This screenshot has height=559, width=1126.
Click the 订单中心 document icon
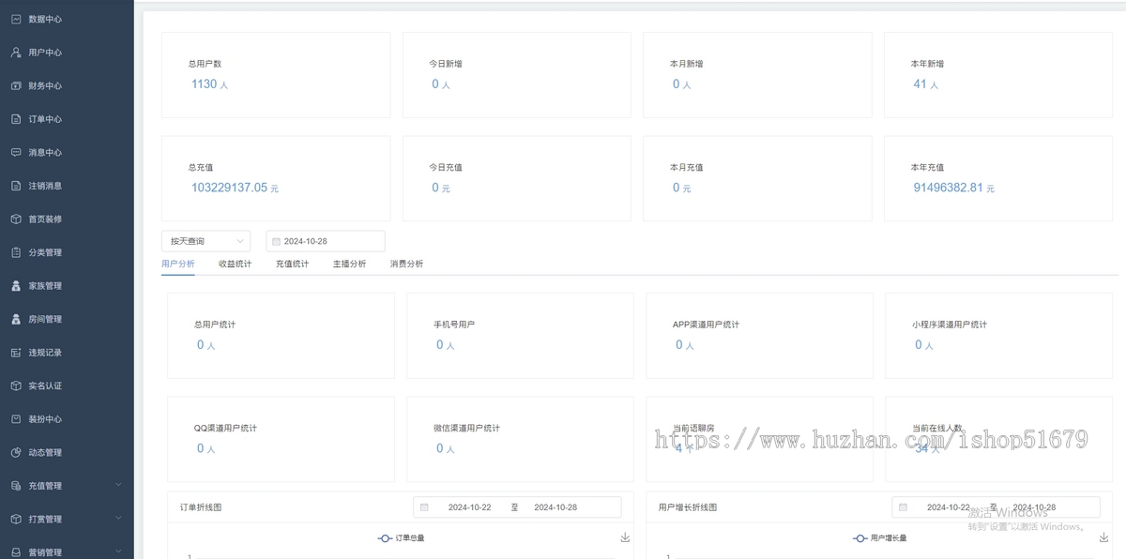(16, 119)
